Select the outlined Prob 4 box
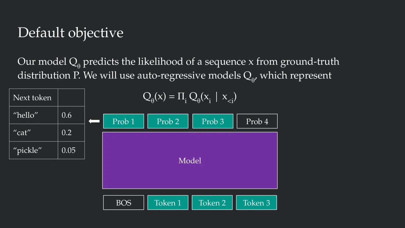Viewport: 405px width, 228px height. point(257,121)
